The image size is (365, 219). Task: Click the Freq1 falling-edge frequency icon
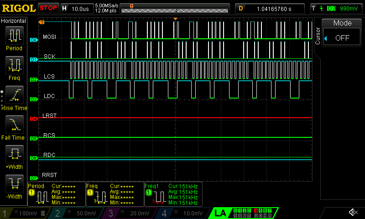pos(158,198)
